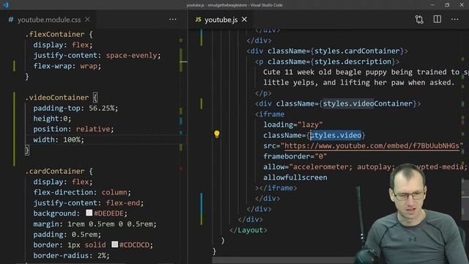Click the justify-content: space-evenly value

point(132,56)
